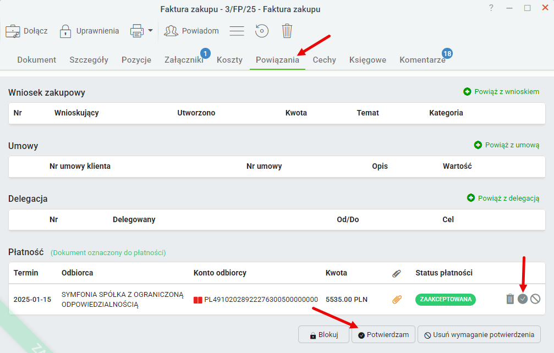Click the Delegowany column header
The width and height of the screenshot is (554, 353).
pos(134,219)
